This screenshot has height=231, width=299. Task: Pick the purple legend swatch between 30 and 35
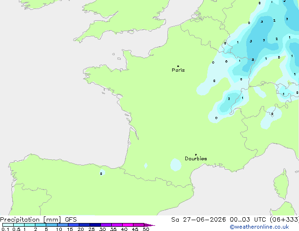point(106,225)
